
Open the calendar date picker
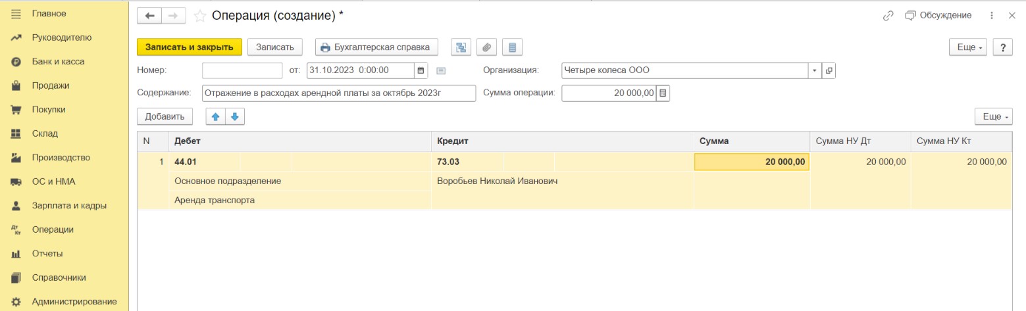[x=421, y=70]
